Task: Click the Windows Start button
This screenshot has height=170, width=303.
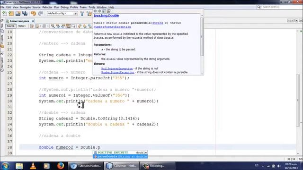Action: 5,166
